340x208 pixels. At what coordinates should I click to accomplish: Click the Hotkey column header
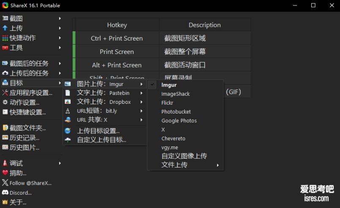coord(117,25)
